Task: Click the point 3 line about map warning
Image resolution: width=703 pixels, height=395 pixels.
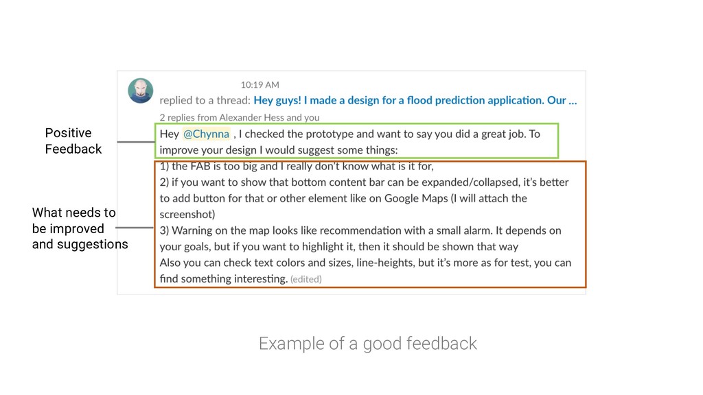Action: point(360,230)
